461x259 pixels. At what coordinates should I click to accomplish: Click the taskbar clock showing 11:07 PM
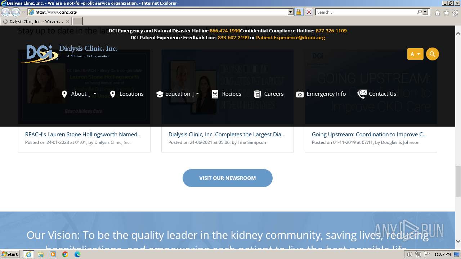pyautogui.click(x=443, y=254)
